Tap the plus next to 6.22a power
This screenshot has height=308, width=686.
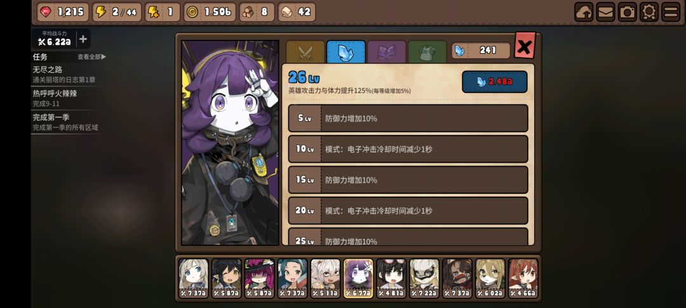coord(83,39)
